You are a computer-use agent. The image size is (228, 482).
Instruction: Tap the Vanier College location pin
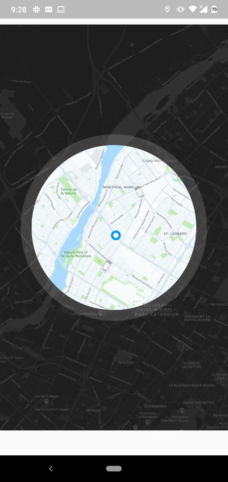pyautogui.click(x=46, y=402)
